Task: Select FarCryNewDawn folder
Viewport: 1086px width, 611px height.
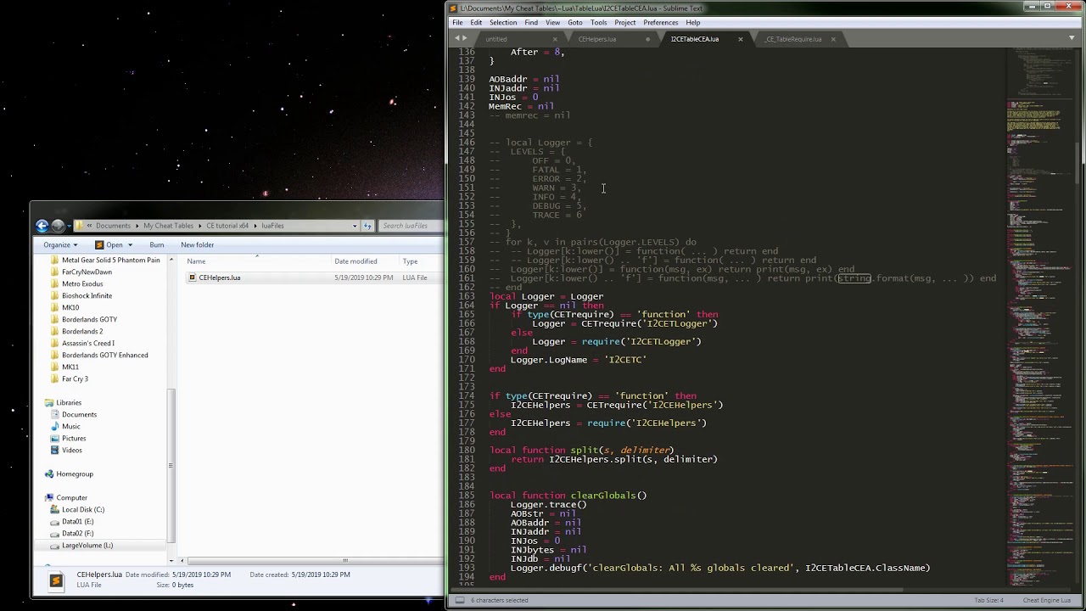Action: (87, 272)
